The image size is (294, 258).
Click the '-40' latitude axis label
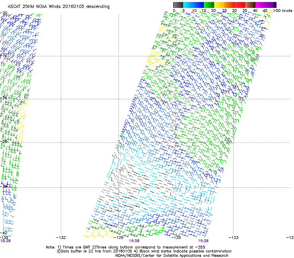point(4,233)
